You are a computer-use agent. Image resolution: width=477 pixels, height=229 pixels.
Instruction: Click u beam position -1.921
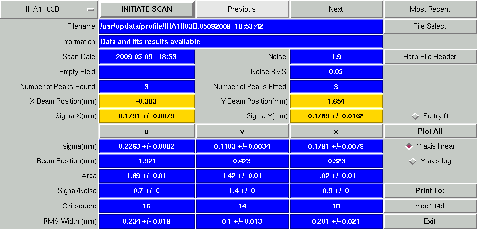(x=147, y=161)
